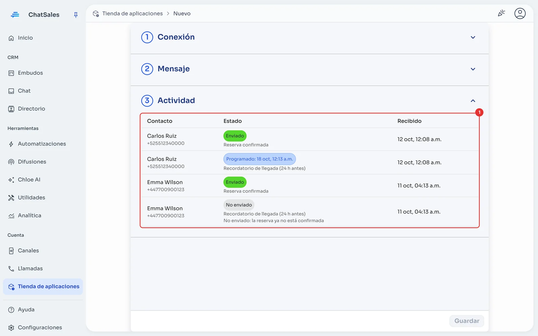This screenshot has height=336, width=538.
Task: Go to Tienda de aplicaciones menu item
Action: 43,287
